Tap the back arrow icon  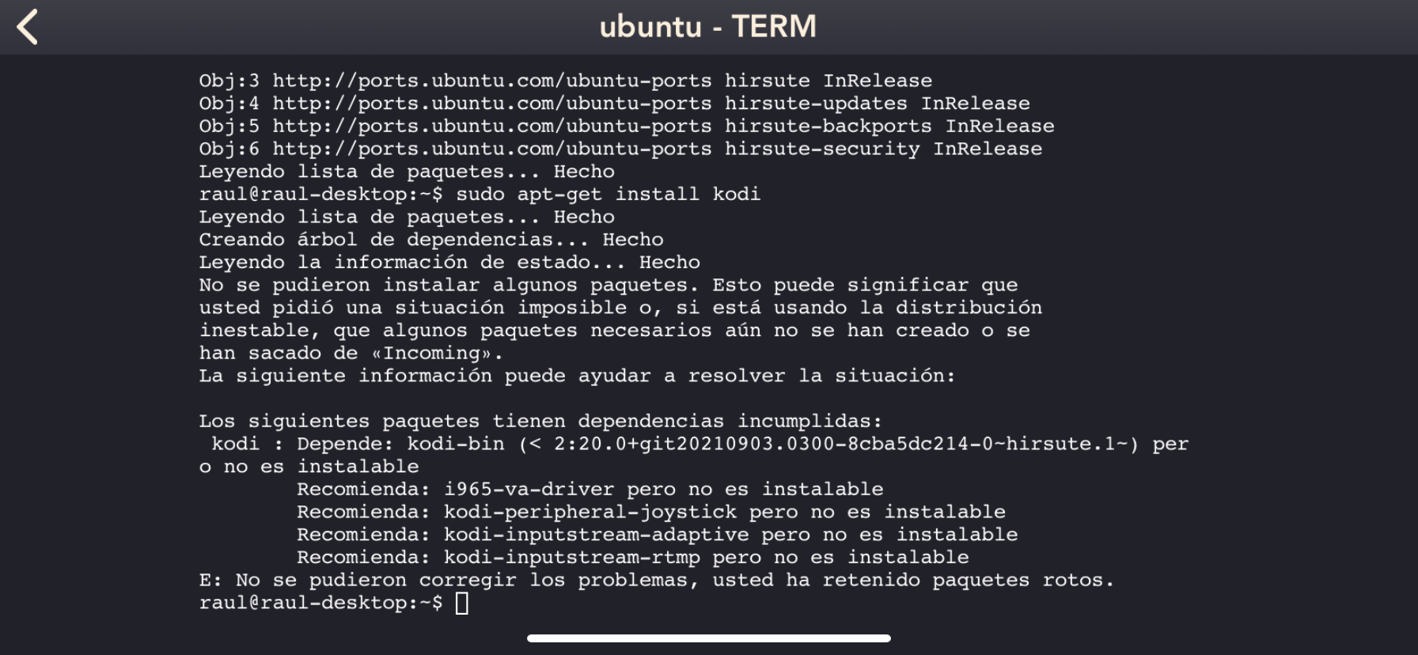tap(28, 27)
